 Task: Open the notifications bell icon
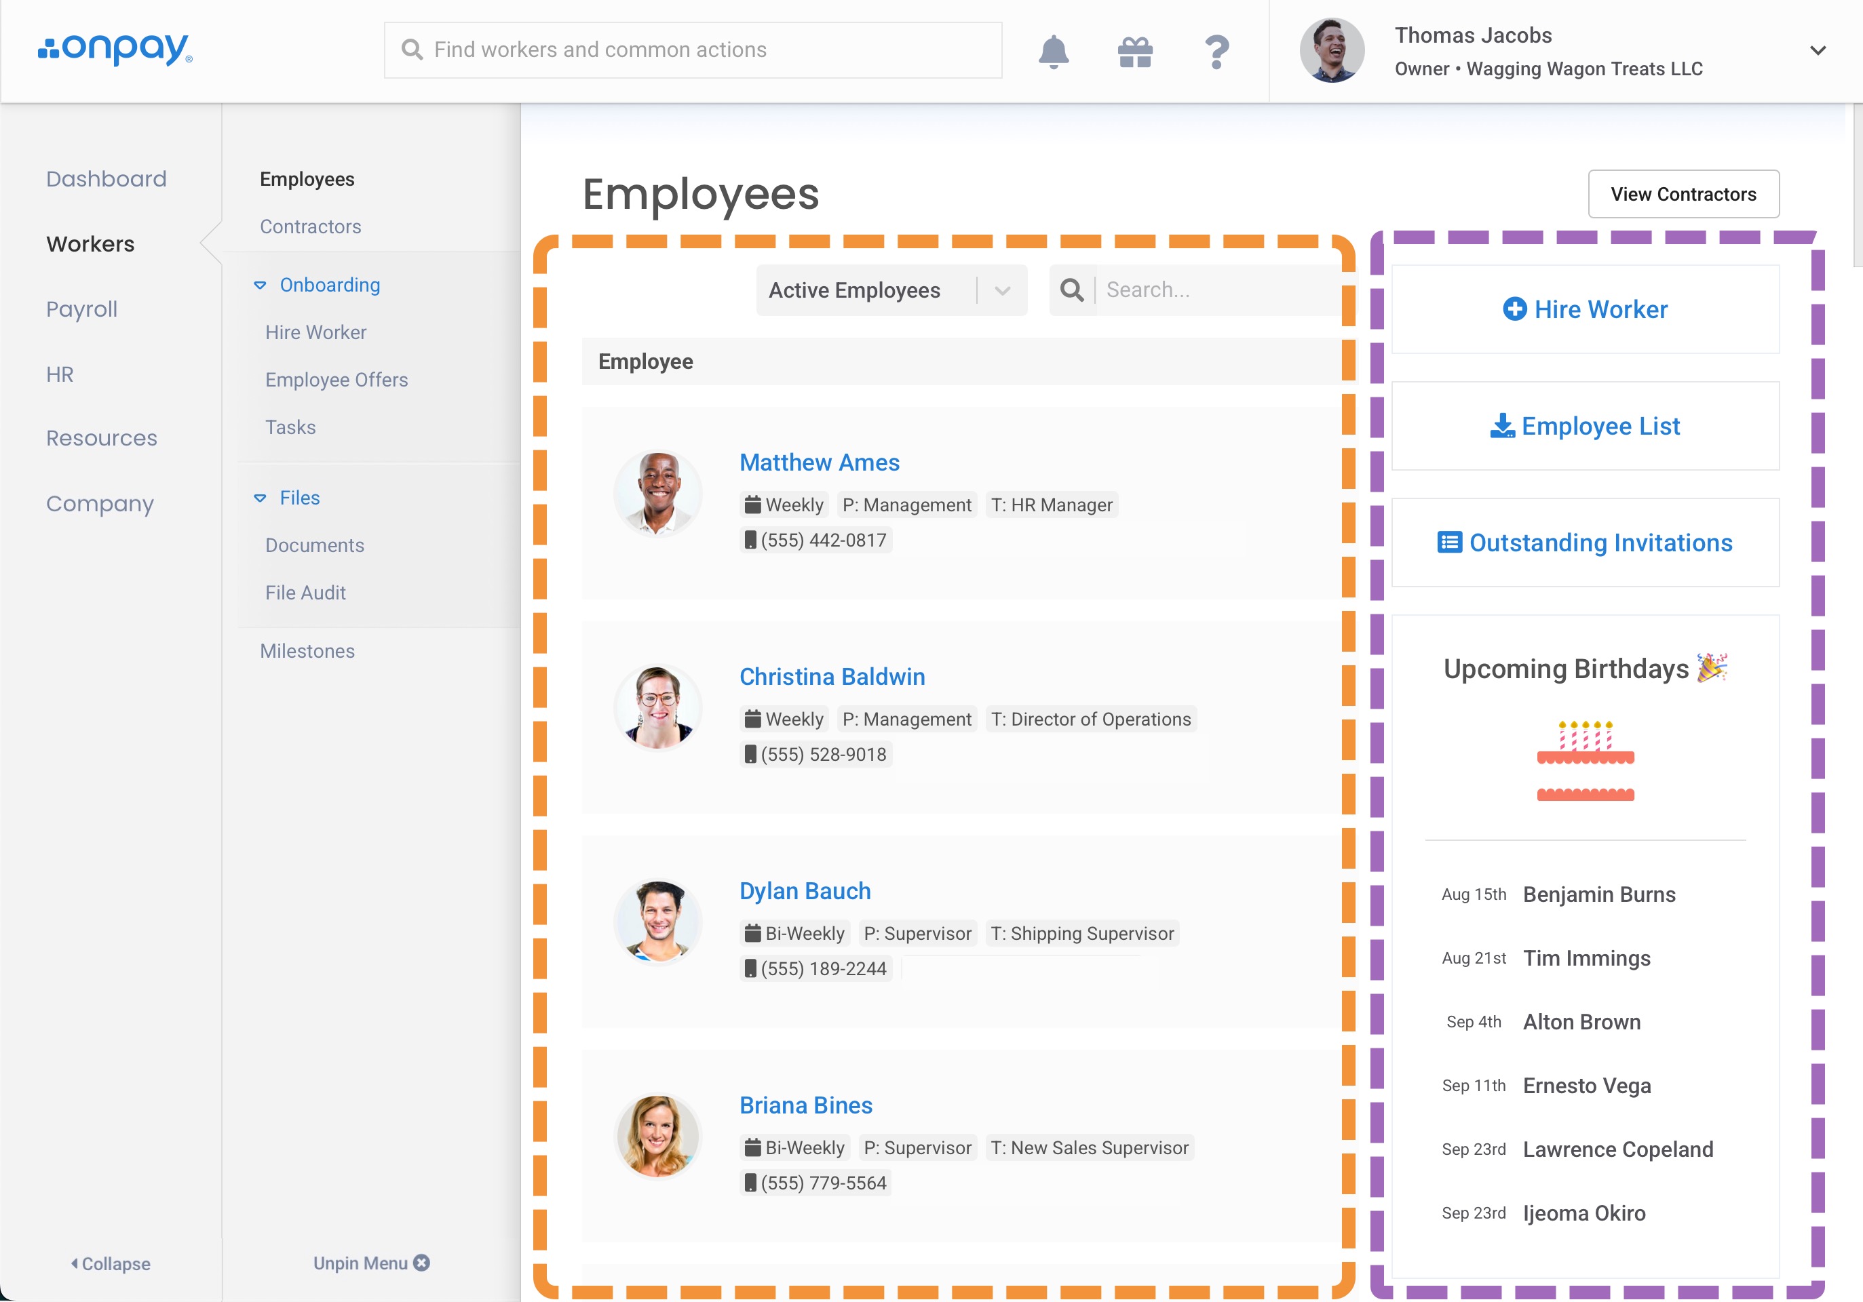tap(1053, 52)
